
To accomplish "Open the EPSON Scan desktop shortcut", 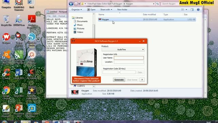I will [x=19, y=20].
